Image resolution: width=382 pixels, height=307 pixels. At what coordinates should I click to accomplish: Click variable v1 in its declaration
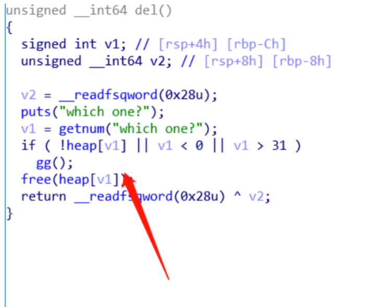coord(112,44)
